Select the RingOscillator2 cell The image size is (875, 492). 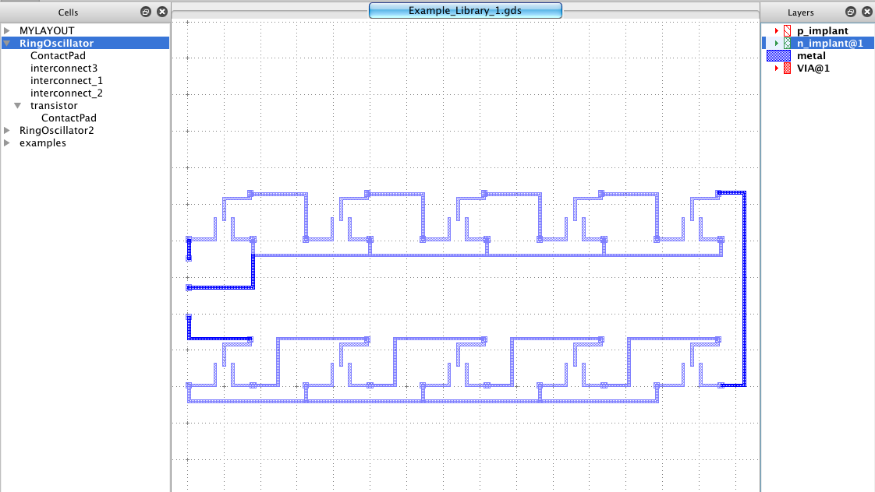point(56,130)
